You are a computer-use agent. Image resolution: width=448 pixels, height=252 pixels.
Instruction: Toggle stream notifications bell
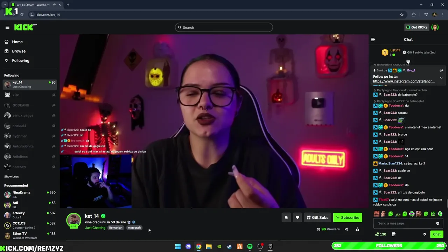pyautogui.click(x=286, y=217)
